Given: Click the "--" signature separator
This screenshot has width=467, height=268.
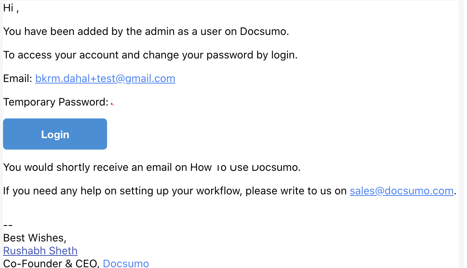Looking at the screenshot, I should pyautogui.click(x=8, y=225).
